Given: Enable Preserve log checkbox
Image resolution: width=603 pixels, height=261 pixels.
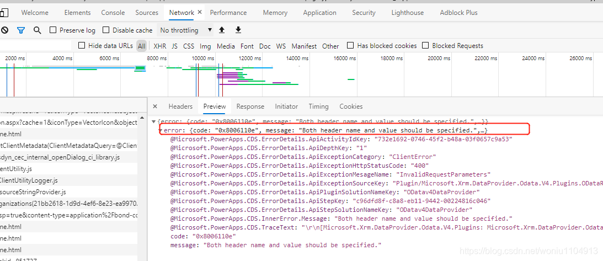Looking at the screenshot, I should coord(53,30).
